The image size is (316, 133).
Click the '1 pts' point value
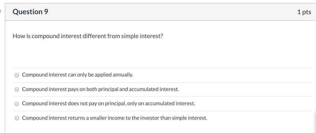[304, 12]
